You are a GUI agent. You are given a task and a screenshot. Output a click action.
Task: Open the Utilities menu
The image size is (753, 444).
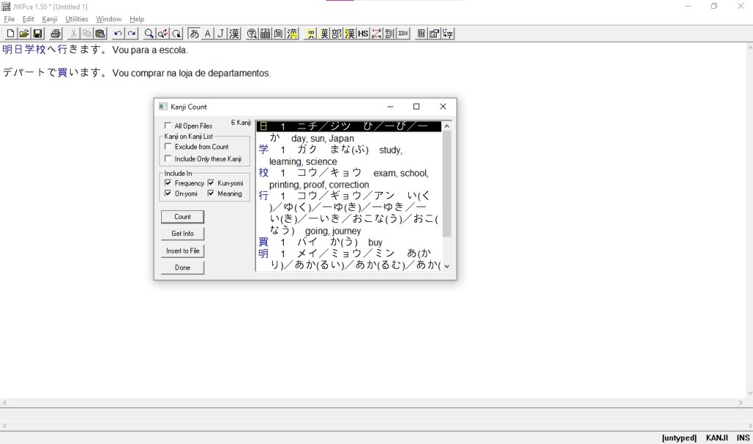[76, 19]
